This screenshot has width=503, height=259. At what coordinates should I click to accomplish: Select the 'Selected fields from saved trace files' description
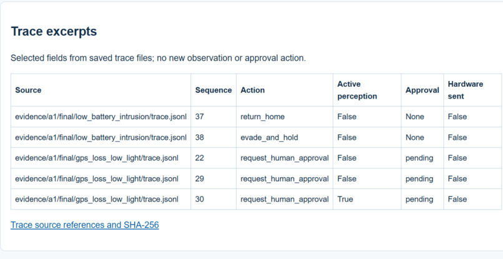158,59
